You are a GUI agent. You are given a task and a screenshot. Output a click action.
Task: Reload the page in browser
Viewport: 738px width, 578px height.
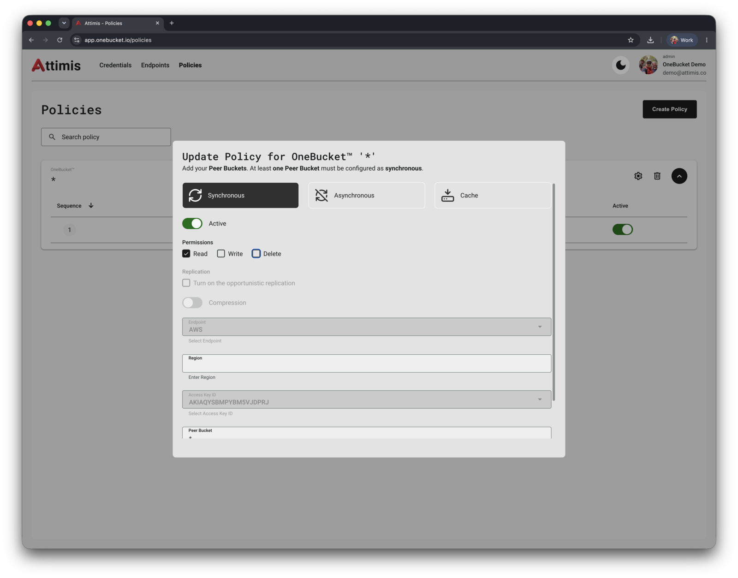coord(60,40)
